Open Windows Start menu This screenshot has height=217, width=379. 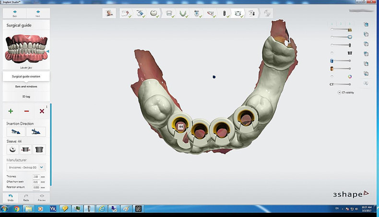4,208
